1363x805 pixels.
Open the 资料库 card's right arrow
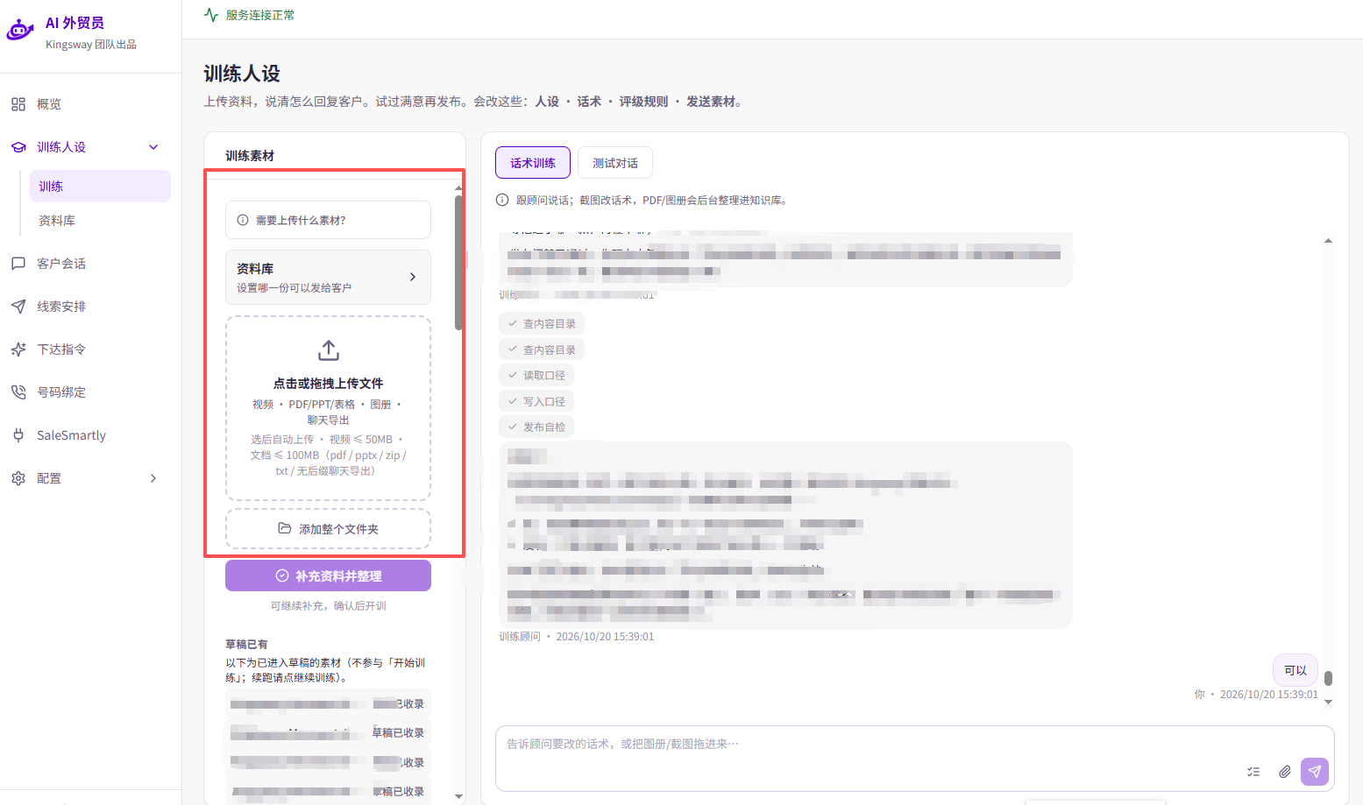tap(413, 277)
